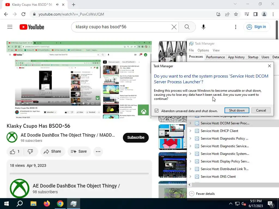Expand Service Host: Diagnostic Service row
The height and width of the screenshot is (209, 279).
190,146
